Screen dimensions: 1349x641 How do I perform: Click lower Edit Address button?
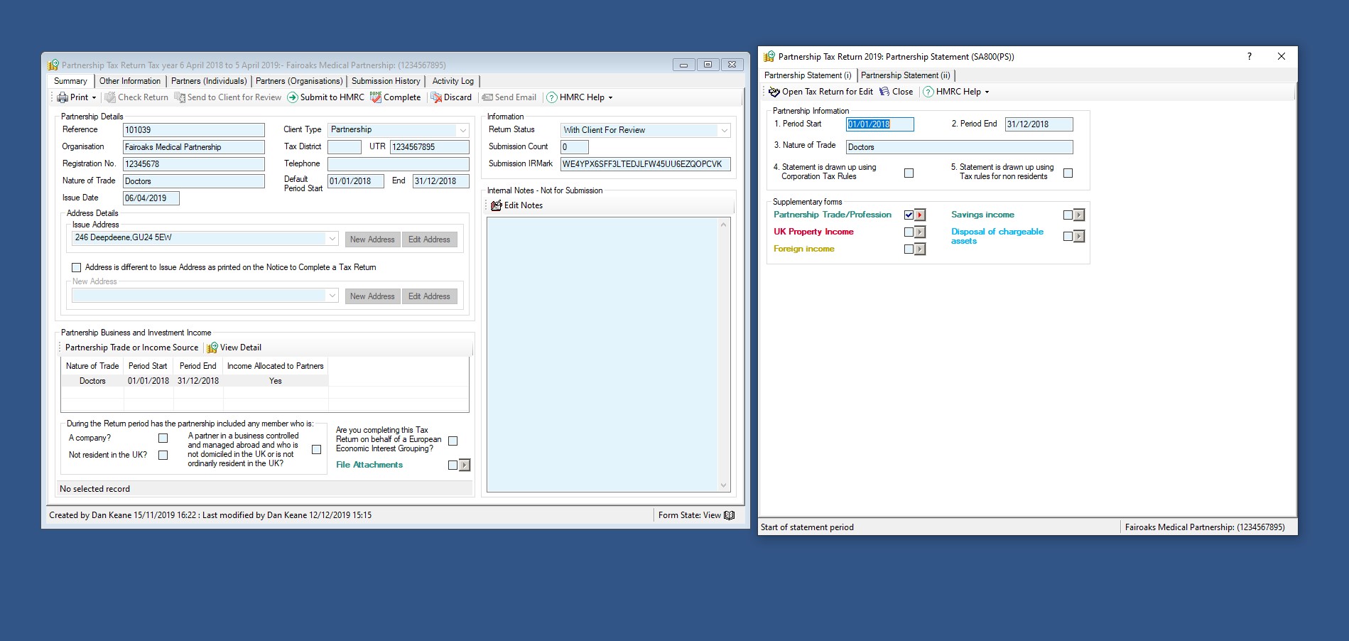[429, 296]
